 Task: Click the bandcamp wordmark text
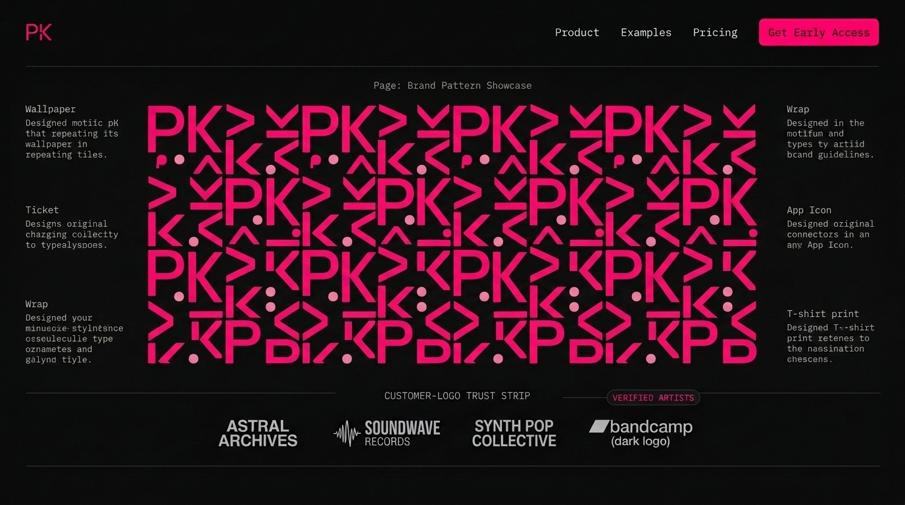coord(650,427)
